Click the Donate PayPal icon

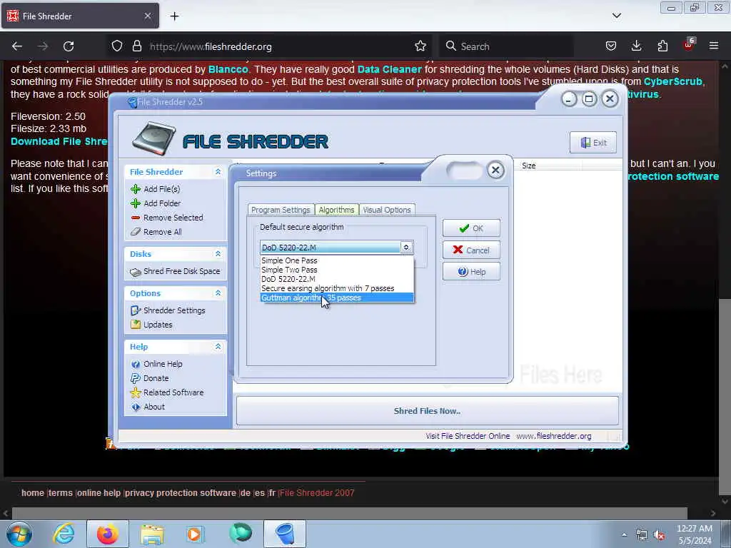point(136,378)
